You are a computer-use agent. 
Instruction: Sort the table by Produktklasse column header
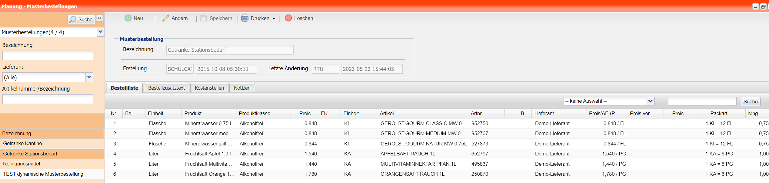pos(255,113)
